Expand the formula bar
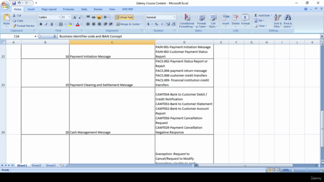324x182 pixels. click(x=322, y=36)
